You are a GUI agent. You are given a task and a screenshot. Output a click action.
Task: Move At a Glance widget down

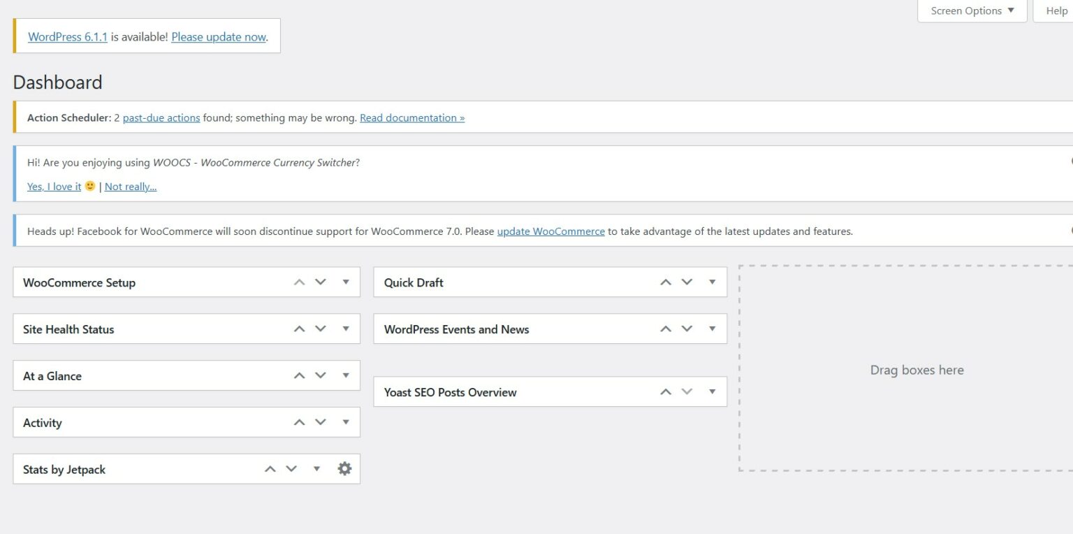click(x=321, y=376)
